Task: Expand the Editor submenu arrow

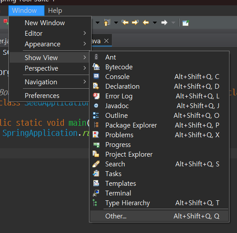Action: (x=85, y=33)
